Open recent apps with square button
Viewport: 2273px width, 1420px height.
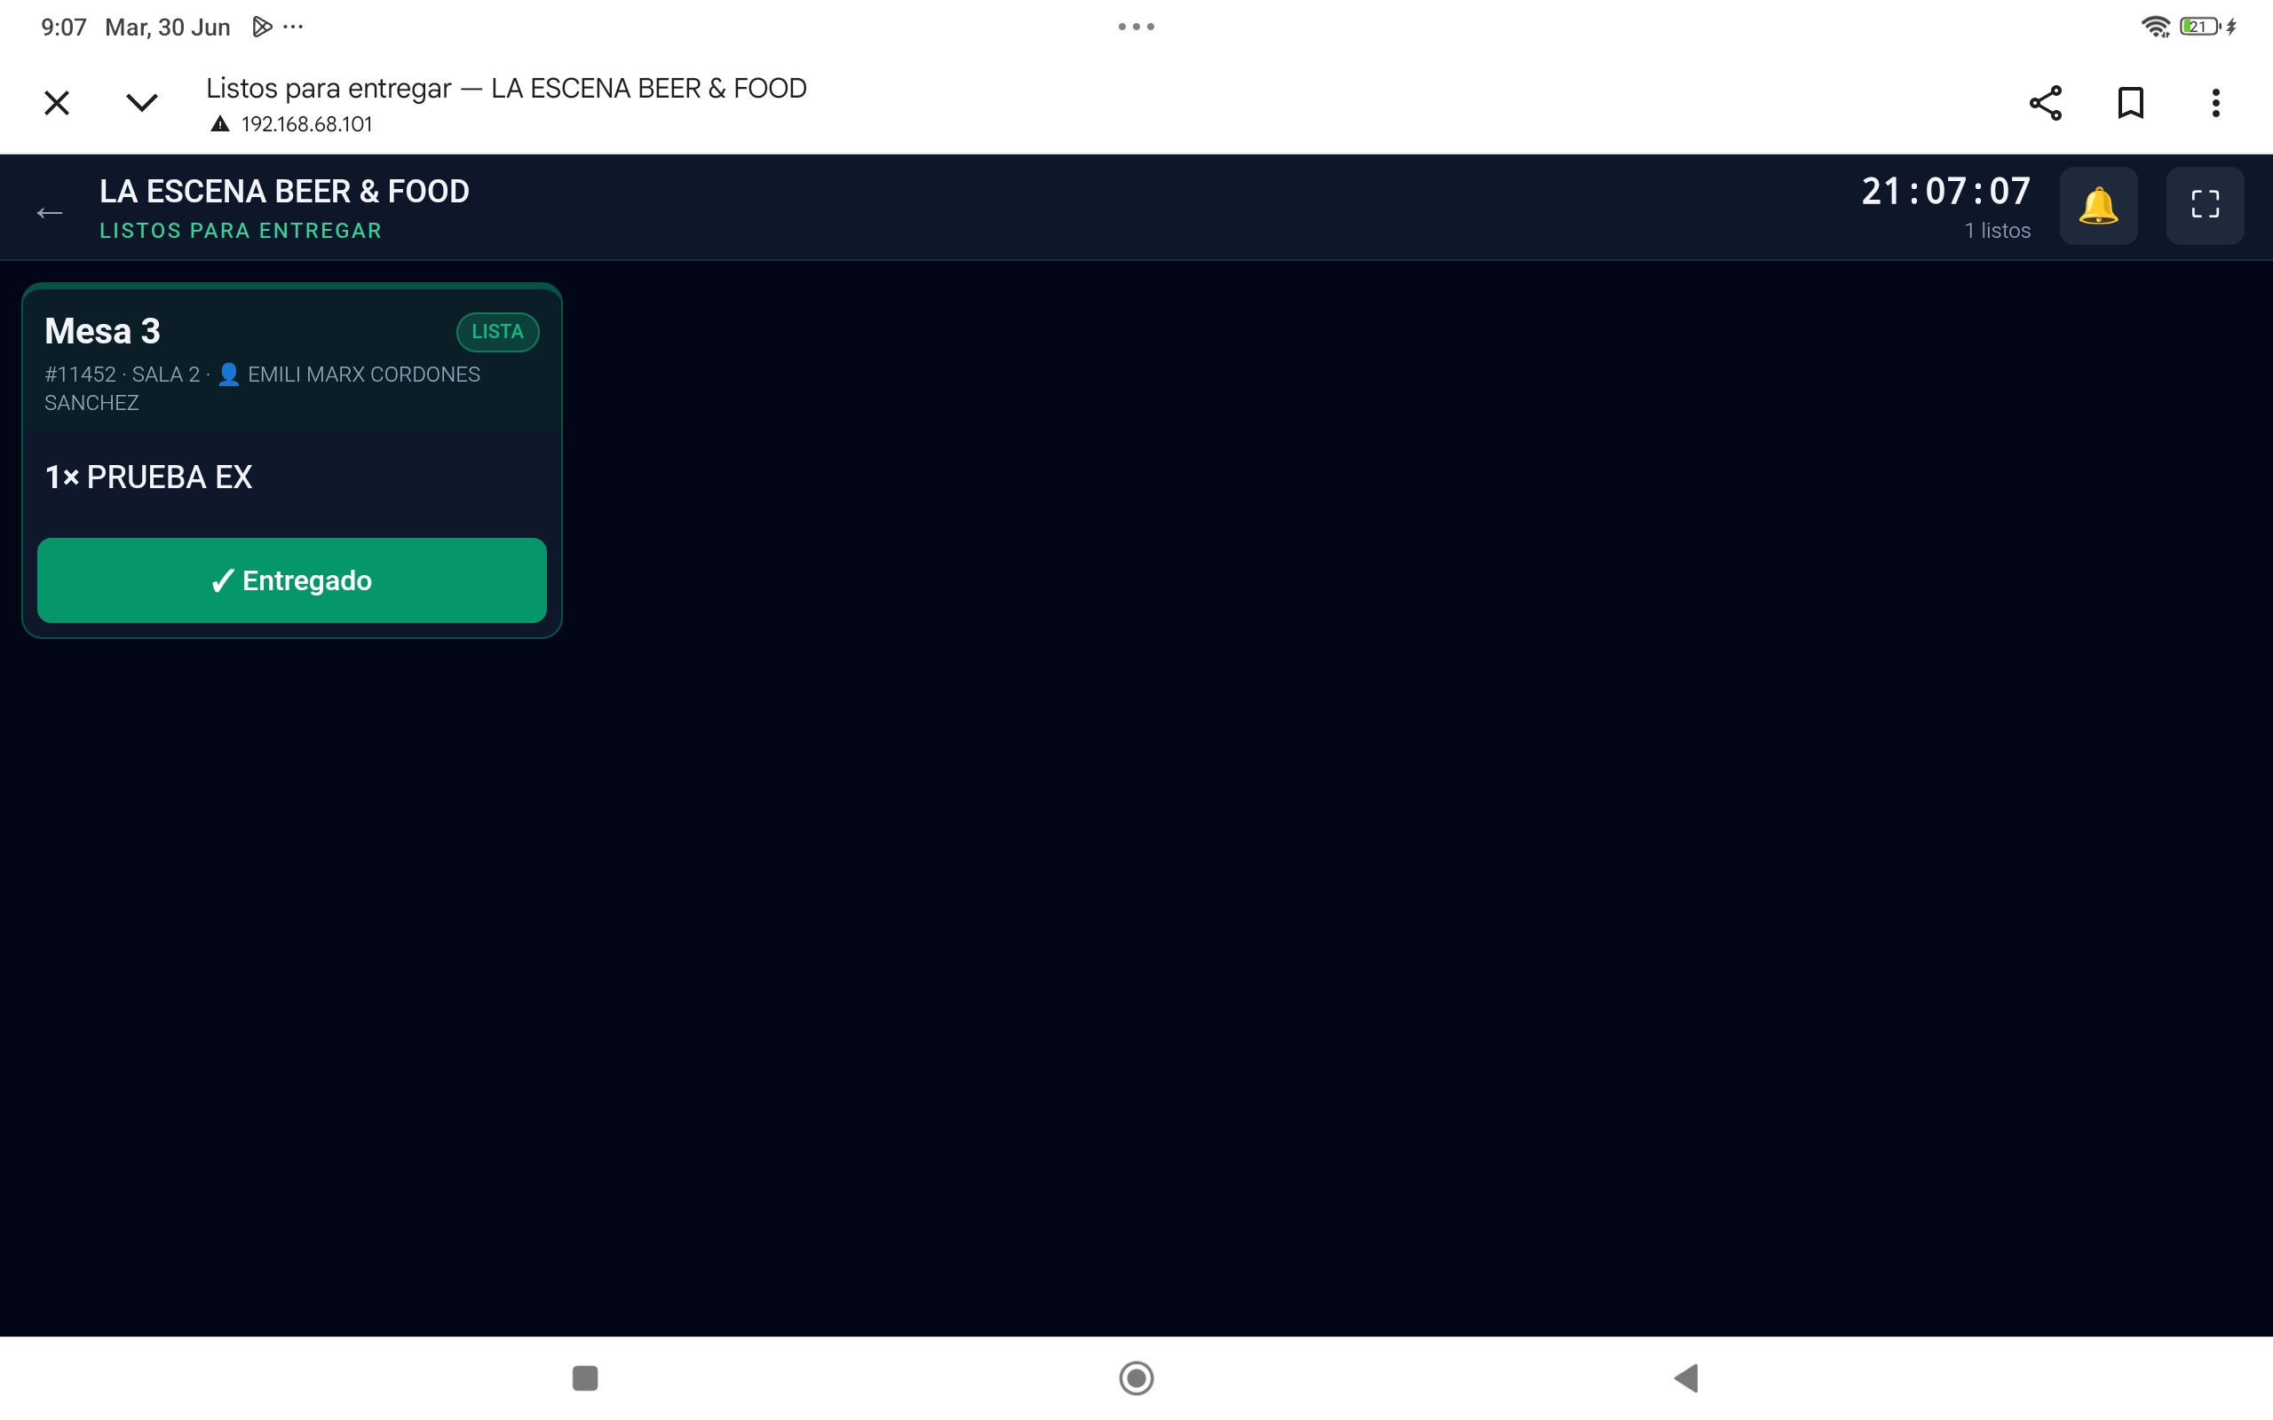click(x=585, y=1377)
